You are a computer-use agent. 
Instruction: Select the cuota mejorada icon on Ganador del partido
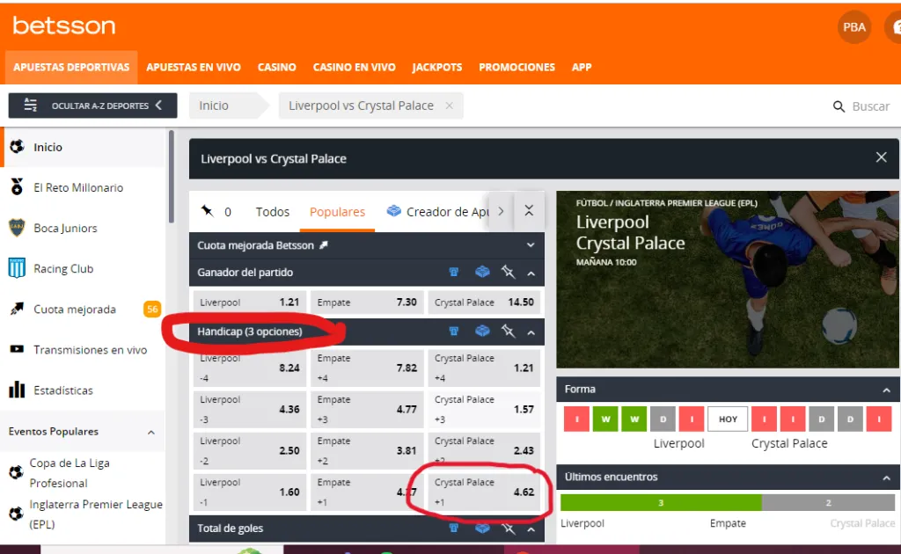click(453, 273)
